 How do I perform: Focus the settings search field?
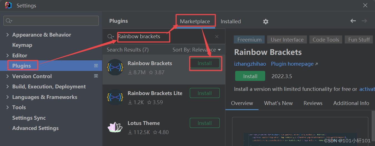pyautogui.click(x=51, y=21)
